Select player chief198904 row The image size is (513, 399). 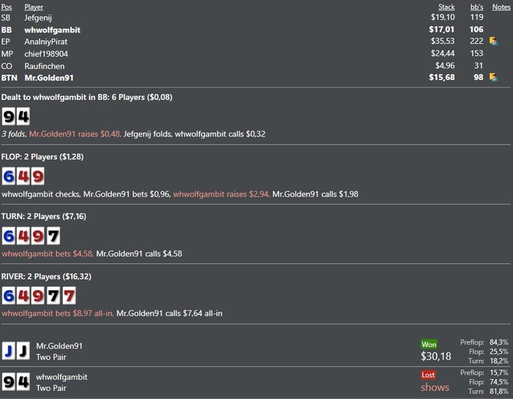click(255, 54)
